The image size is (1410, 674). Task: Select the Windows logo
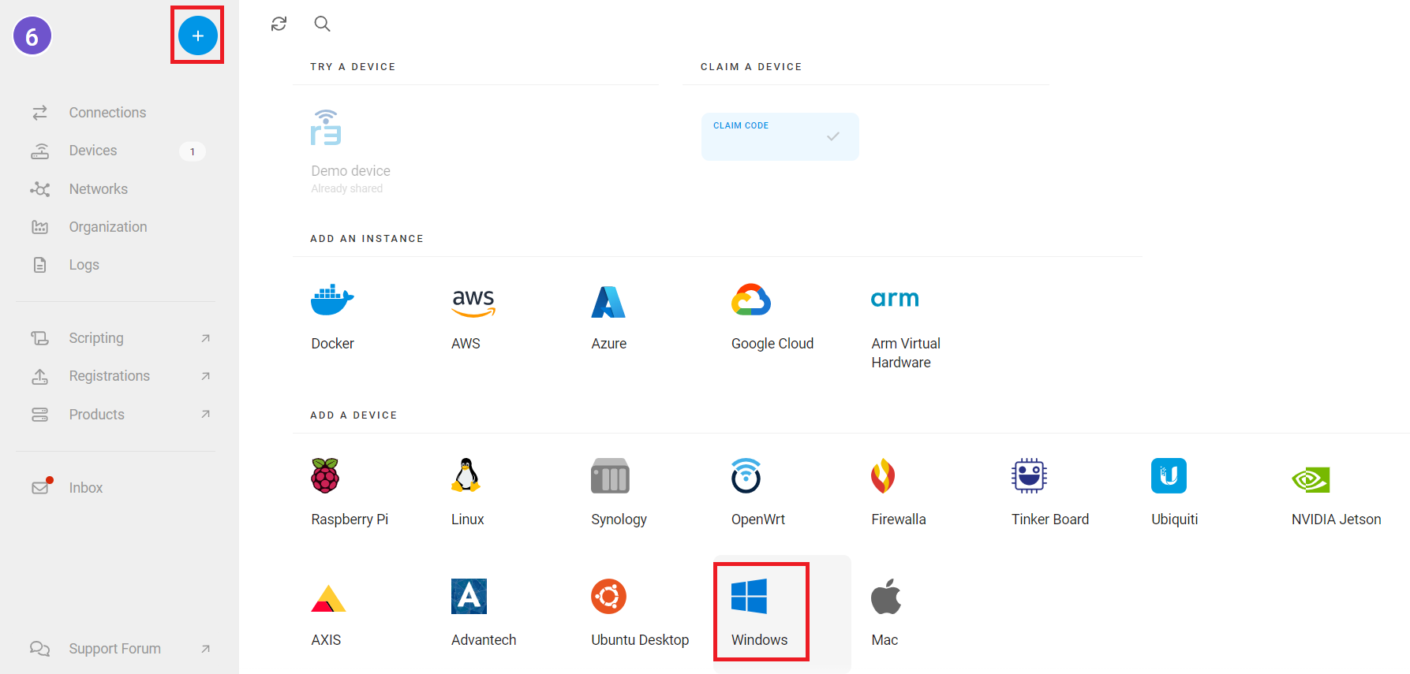click(749, 596)
